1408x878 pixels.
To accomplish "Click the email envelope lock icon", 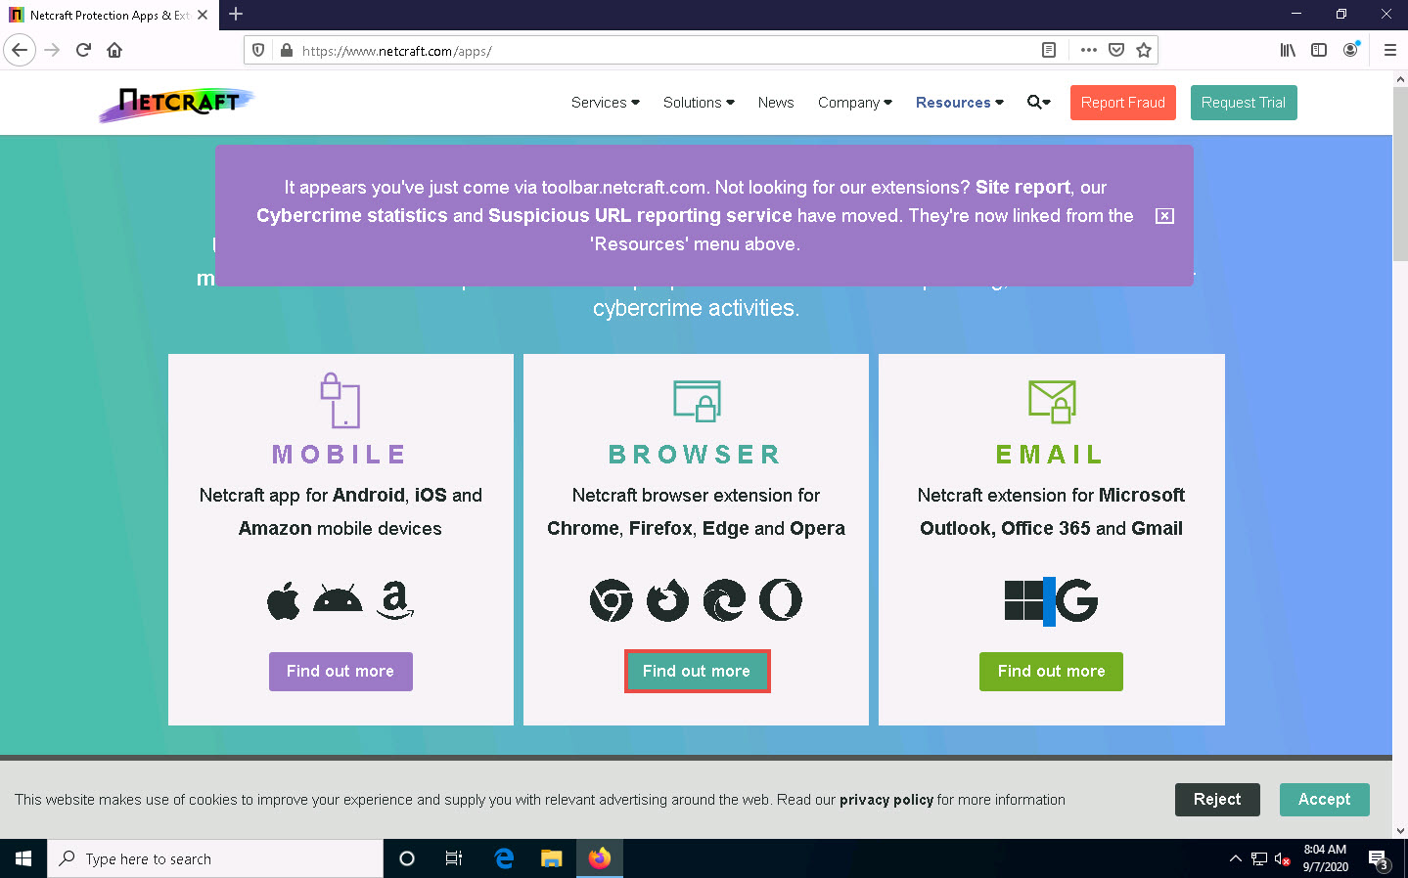I will coord(1052,401).
